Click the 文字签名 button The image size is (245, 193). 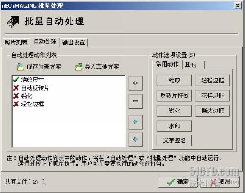[x=174, y=140]
